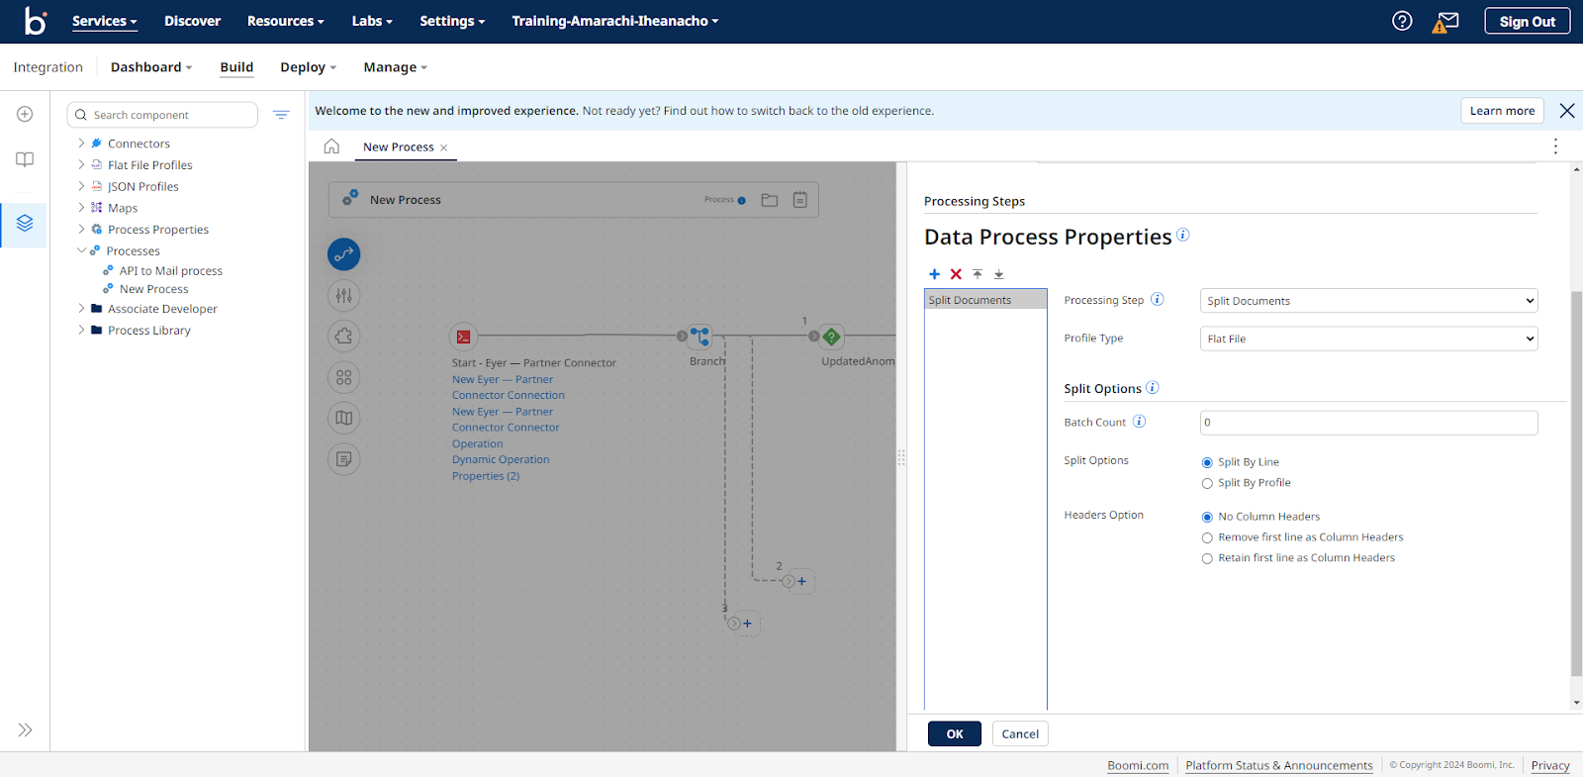Show Data Process Properties info icon
Image resolution: width=1583 pixels, height=777 pixels.
[x=1182, y=235]
